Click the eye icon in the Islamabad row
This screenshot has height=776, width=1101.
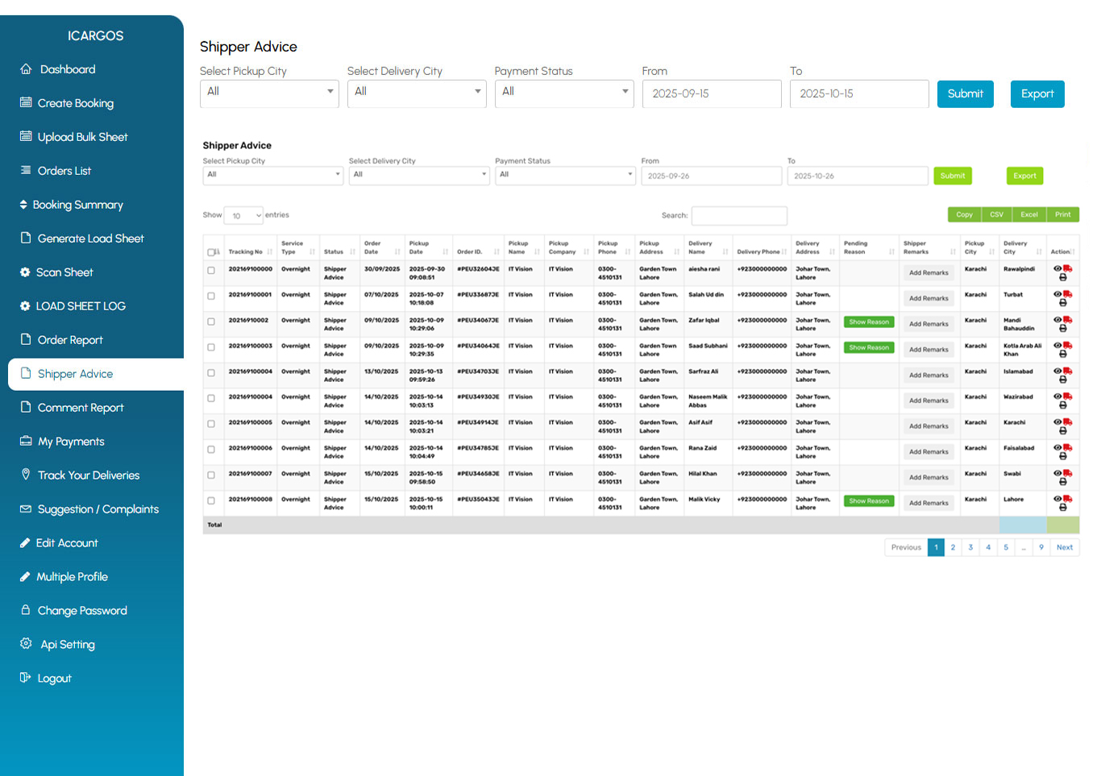(x=1057, y=371)
